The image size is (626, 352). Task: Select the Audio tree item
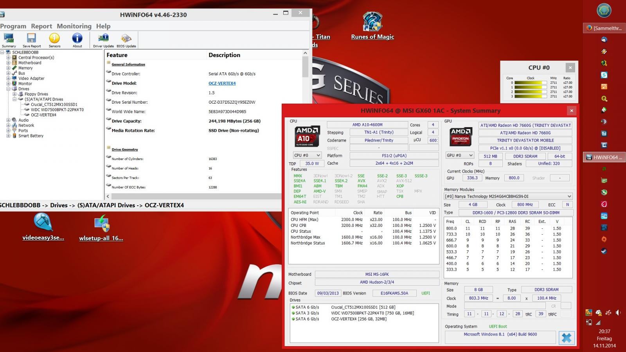click(23, 120)
